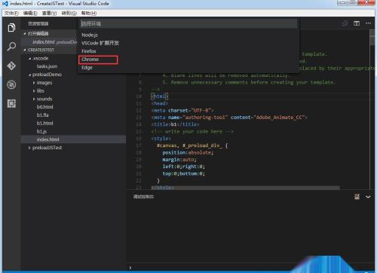Expand the preloadJSTest folder
Screen dimensions: 377x273
(29, 148)
